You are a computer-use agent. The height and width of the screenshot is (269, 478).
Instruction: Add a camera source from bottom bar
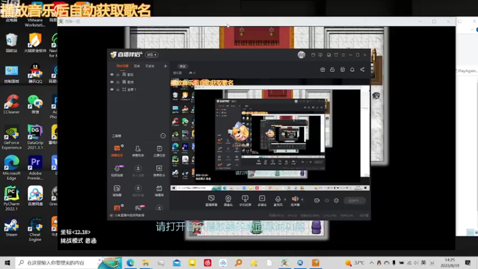point(228,201)
